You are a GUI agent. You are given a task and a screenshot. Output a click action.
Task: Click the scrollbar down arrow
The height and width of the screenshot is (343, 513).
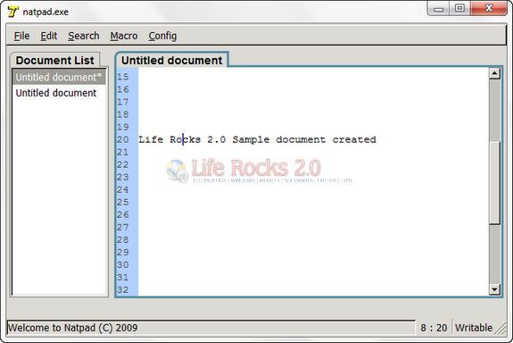coord(494,289)
